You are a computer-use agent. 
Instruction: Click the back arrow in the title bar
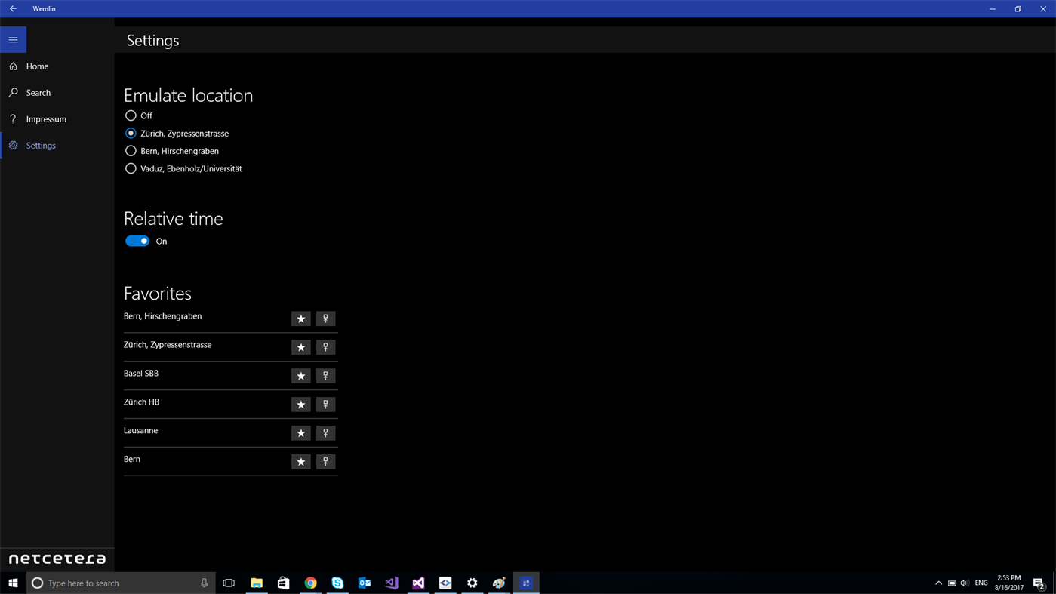click(12, 8)
